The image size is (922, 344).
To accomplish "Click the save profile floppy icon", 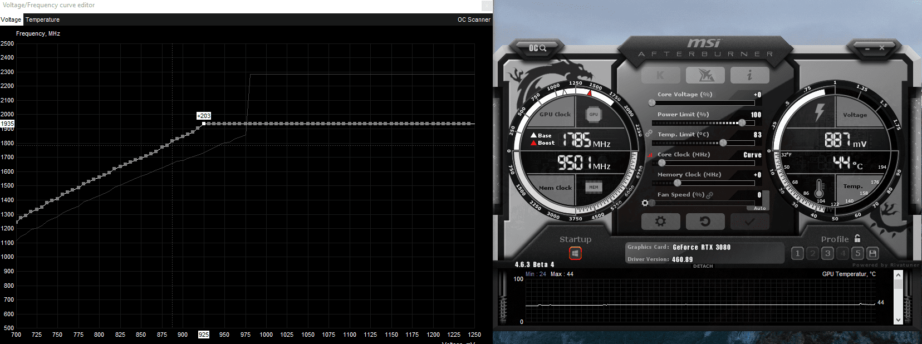I will 873,254.
